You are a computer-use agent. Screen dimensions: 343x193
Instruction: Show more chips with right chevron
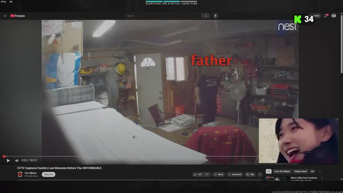point(320,171)
